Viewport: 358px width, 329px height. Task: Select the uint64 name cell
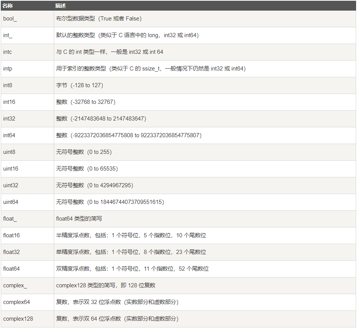[27, 202]
